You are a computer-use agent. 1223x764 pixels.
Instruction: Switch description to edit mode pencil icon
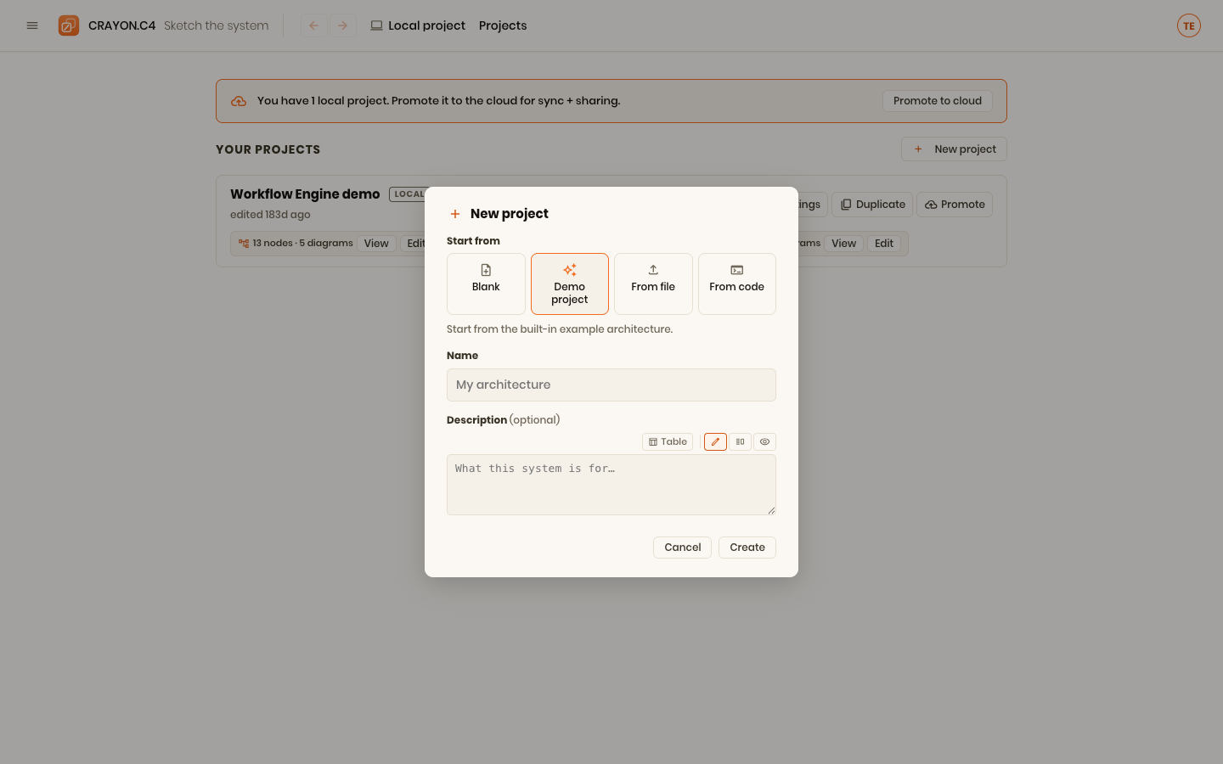coord(715,441)
